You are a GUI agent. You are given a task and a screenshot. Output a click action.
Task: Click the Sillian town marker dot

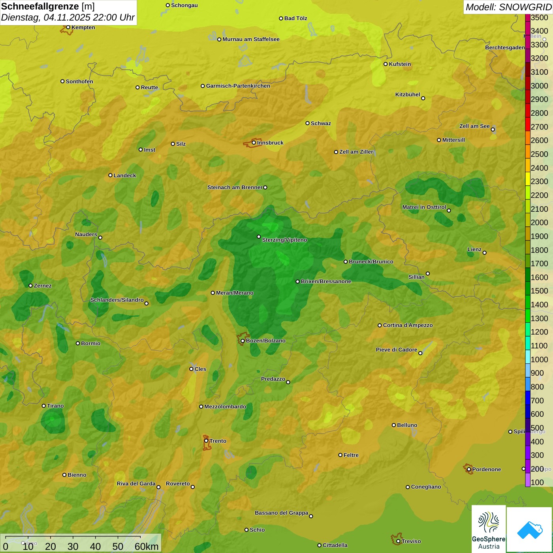coord(428,273)
